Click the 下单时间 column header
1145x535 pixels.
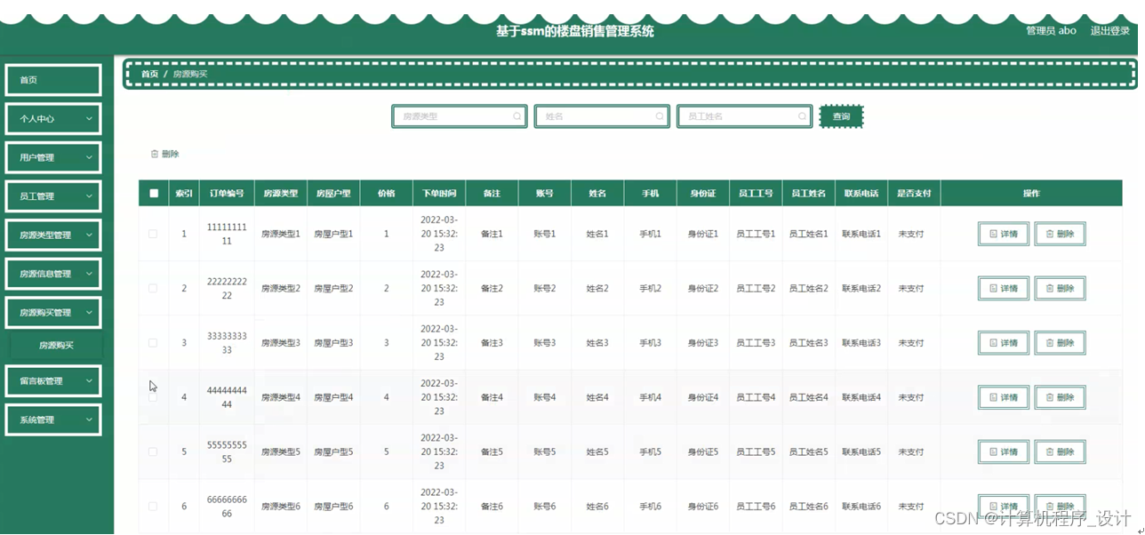click(x=439, y=193)
